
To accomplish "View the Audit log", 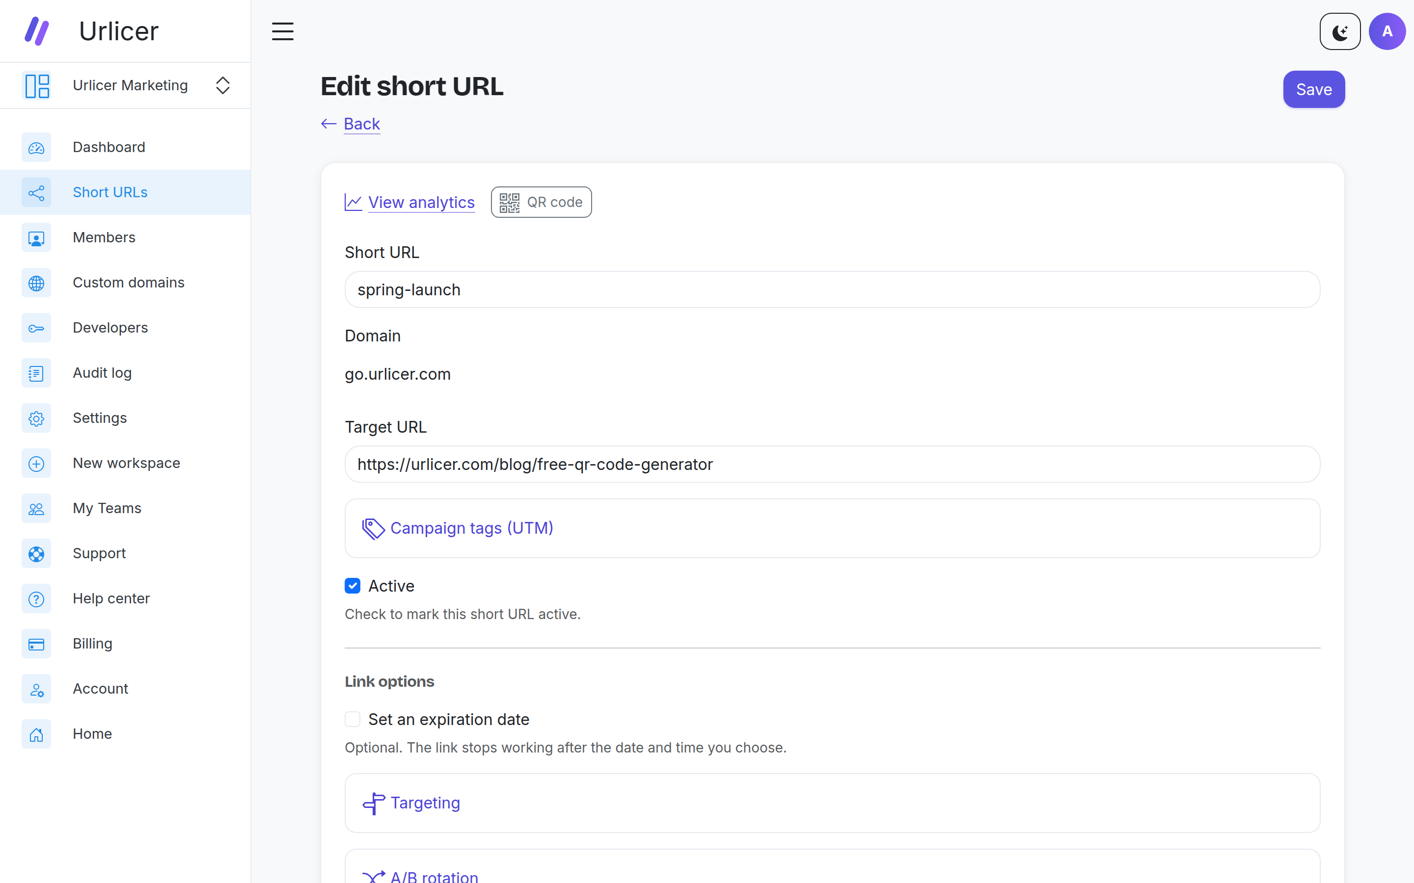I will [x=125, y=373].
